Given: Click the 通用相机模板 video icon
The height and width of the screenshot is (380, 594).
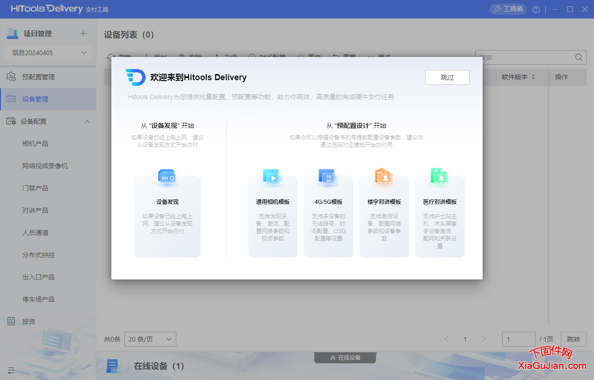Looking at the screenshot, I should click(272, 177).
